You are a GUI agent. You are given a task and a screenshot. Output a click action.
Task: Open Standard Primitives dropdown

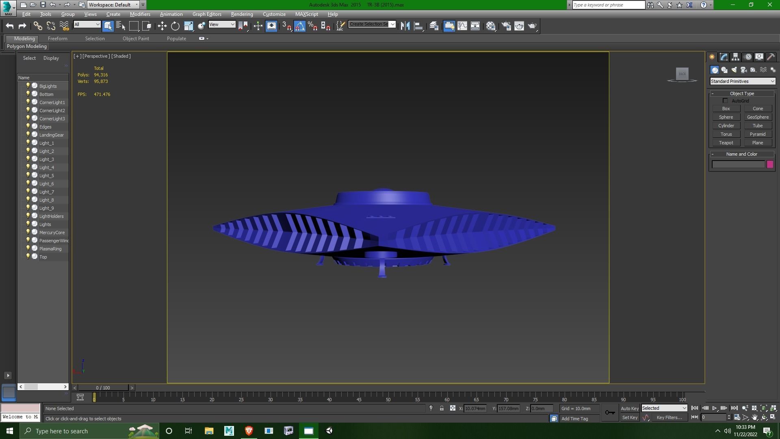coord(742,81)
